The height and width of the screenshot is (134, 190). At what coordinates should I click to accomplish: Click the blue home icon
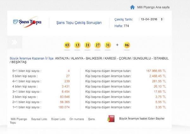132,7
